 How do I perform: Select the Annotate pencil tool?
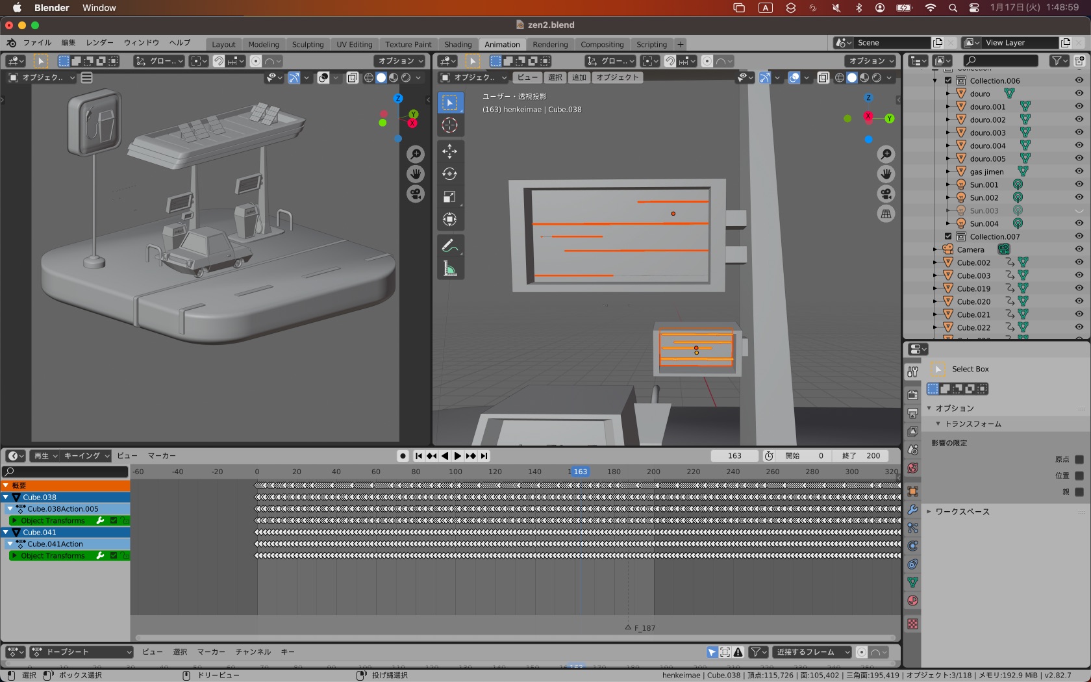449,246
